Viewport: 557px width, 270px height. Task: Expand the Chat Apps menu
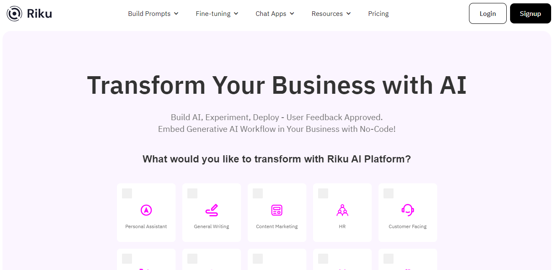[275, 14]
